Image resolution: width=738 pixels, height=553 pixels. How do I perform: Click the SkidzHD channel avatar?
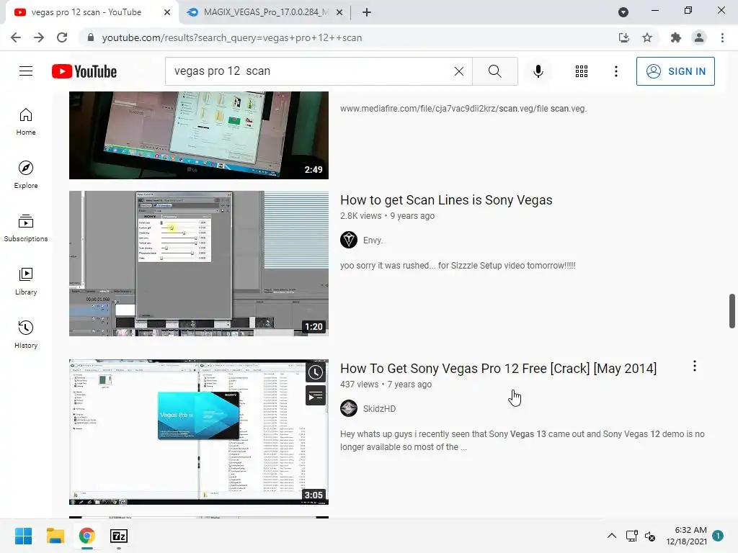coord(349,408)
